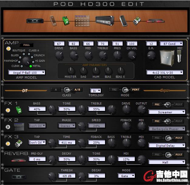This screenshot has height=185, width=190.
Task: Click the FX 3 delay Time value field
Action: tap(66, 142)
